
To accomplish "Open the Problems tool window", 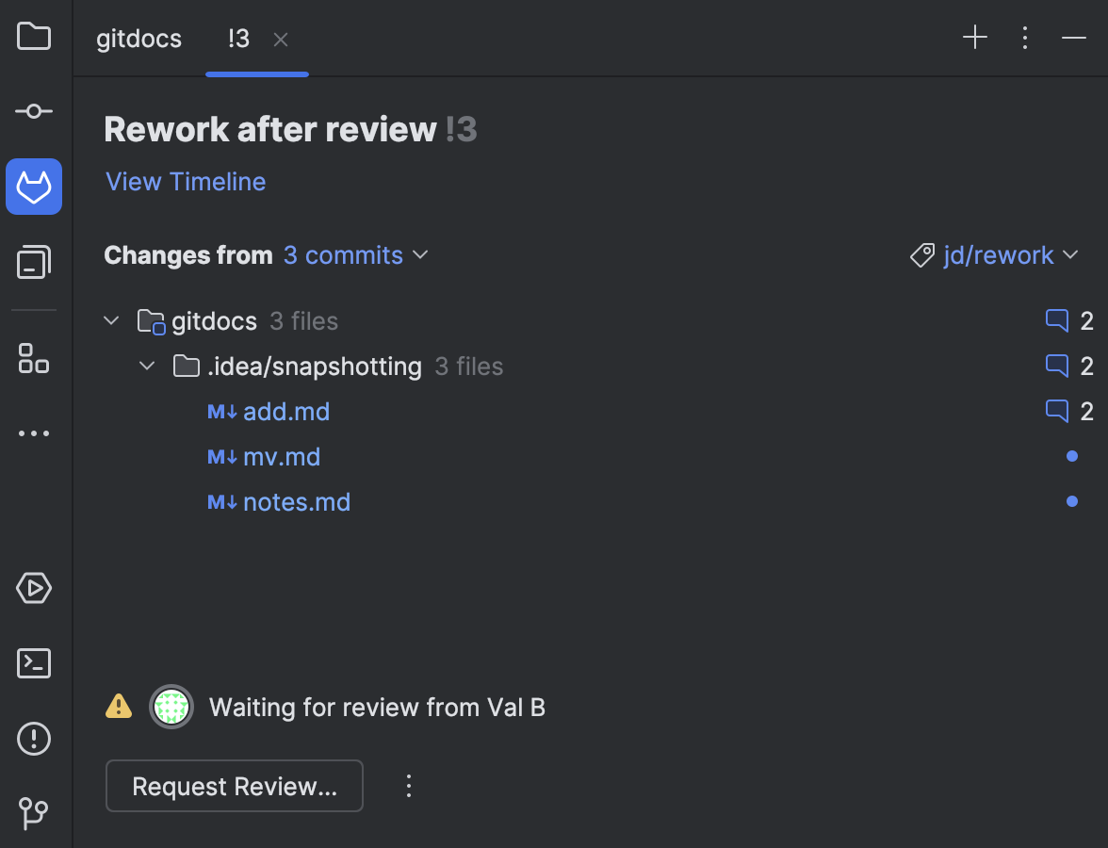I will pos(33,739).
